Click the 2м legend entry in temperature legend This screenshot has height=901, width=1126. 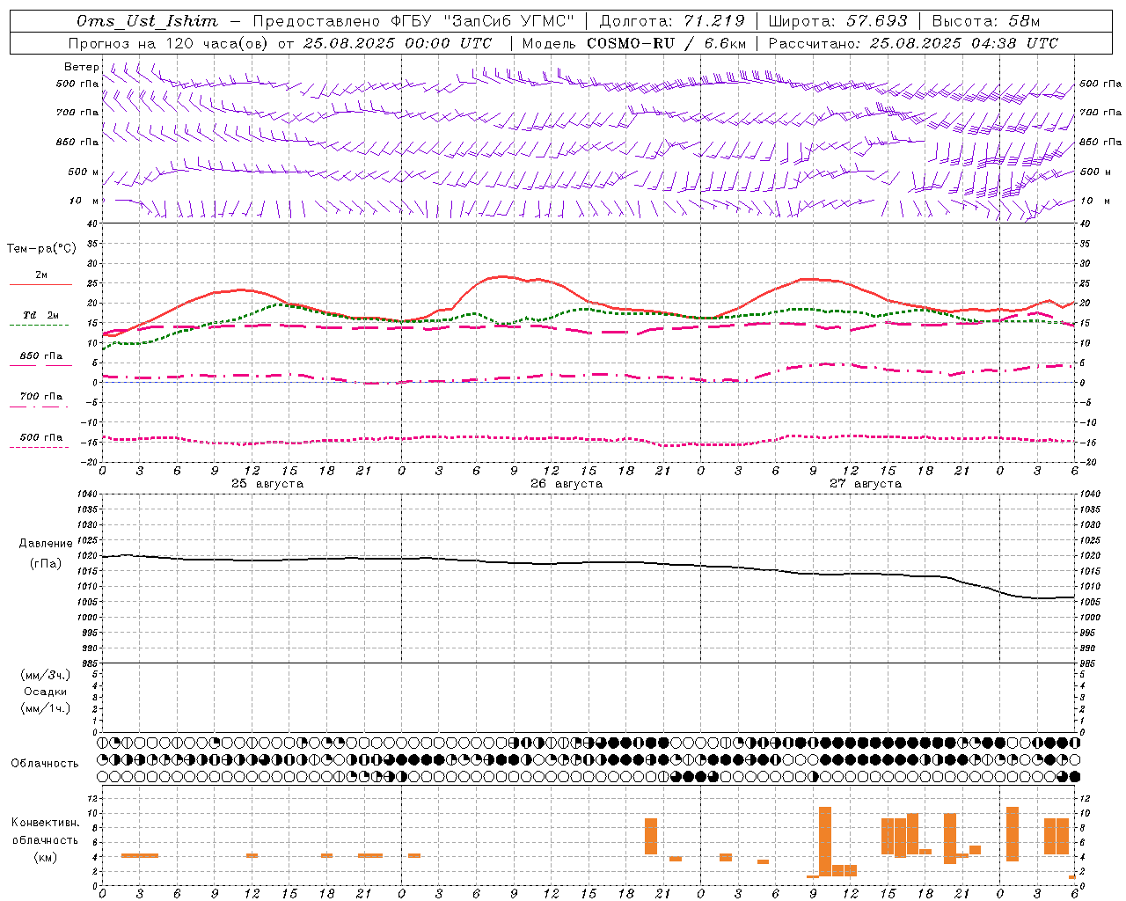41,275
